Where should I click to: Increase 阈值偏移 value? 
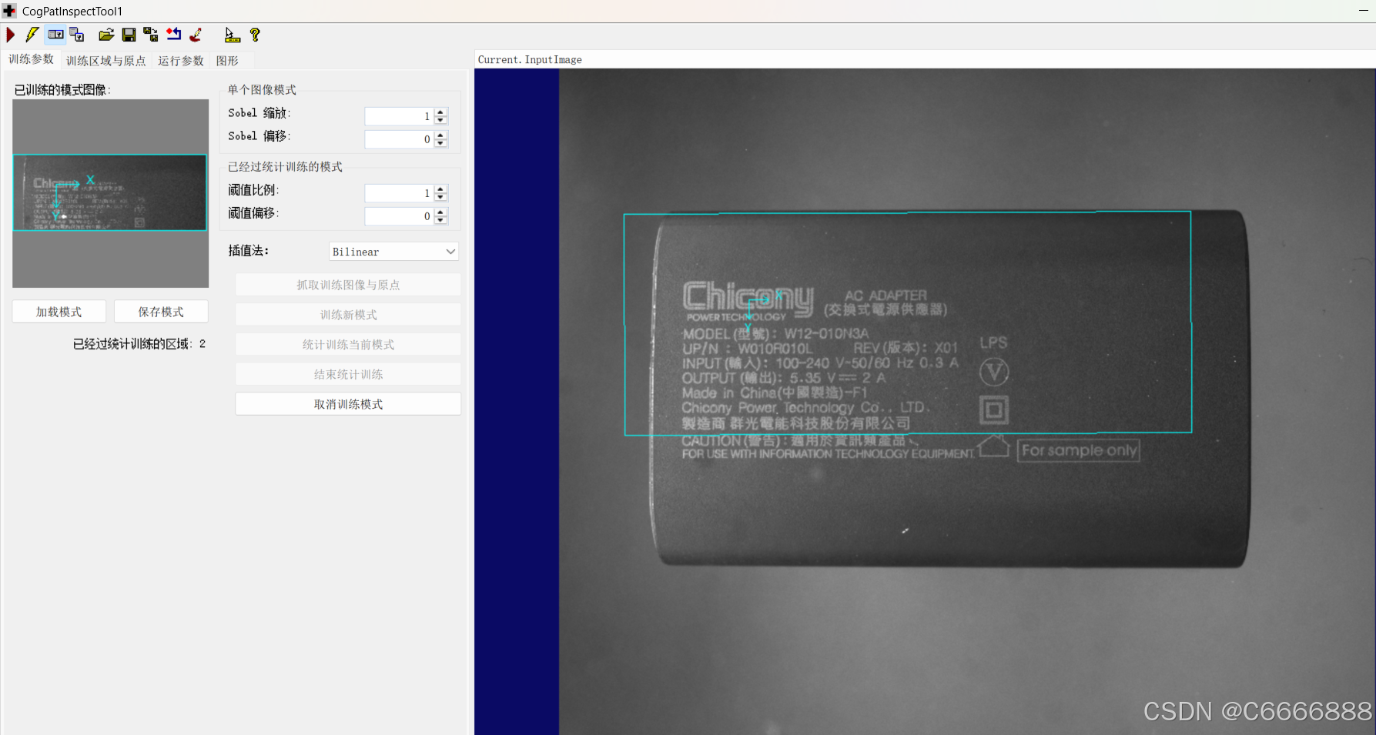pyautogui.click(x=440, y=212)
